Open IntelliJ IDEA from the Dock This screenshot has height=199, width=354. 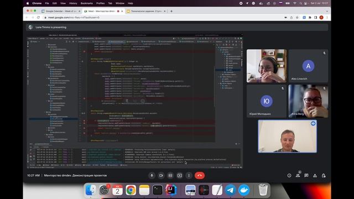(x=171, y=190)
